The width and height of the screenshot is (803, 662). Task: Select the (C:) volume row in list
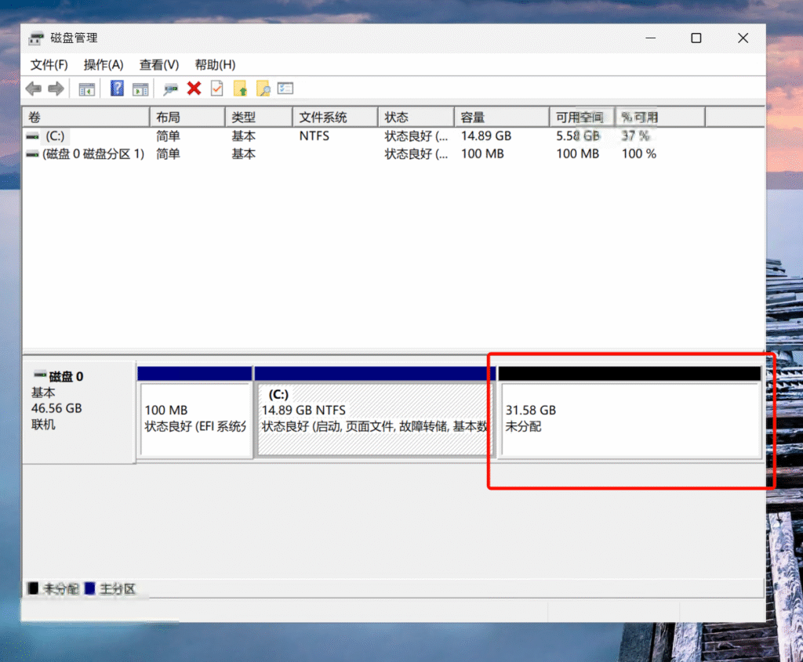[55, 136]
